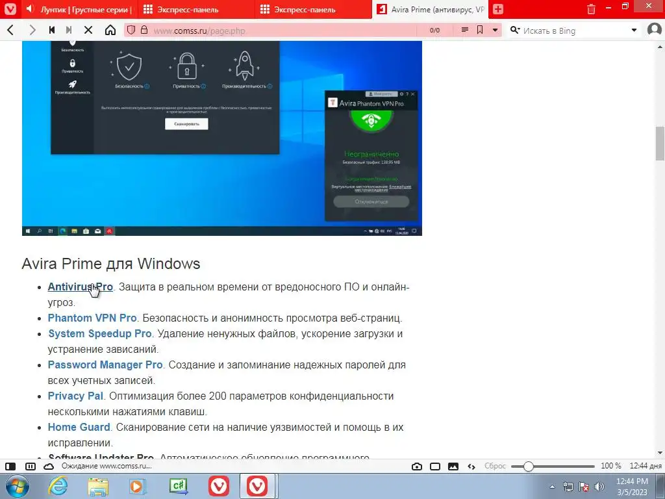Open the sync cloud icon
The image size is (665, 499).
(49, 467)
